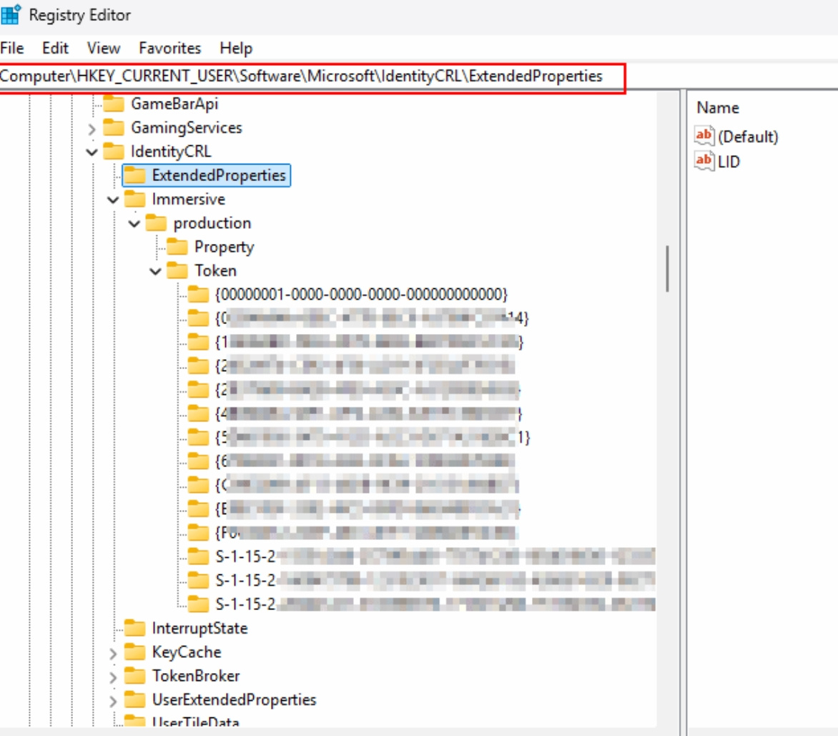The height and width of the screenshot is (736, 838).
Task: Select the production key label
Action: [212, 223]
